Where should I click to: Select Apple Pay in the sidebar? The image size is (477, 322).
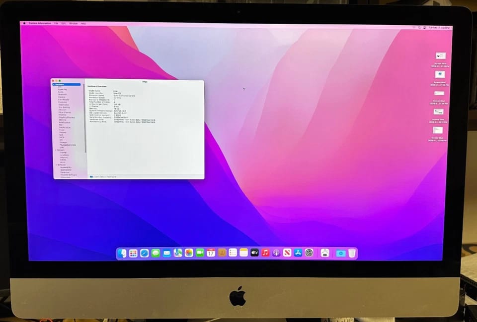click(63, 90)
